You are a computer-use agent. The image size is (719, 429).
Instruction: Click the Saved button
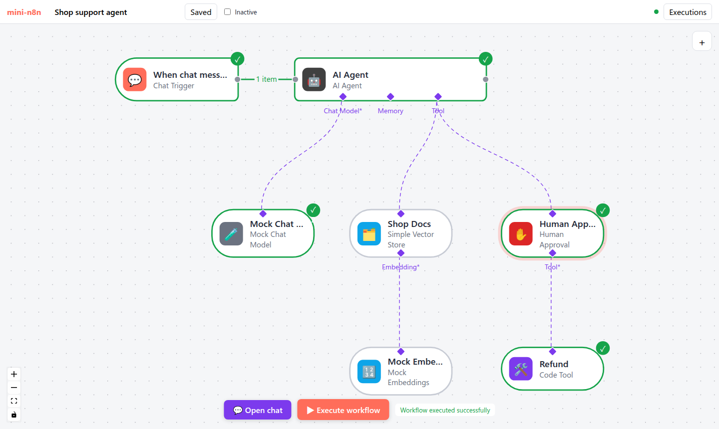click(201, 12)
